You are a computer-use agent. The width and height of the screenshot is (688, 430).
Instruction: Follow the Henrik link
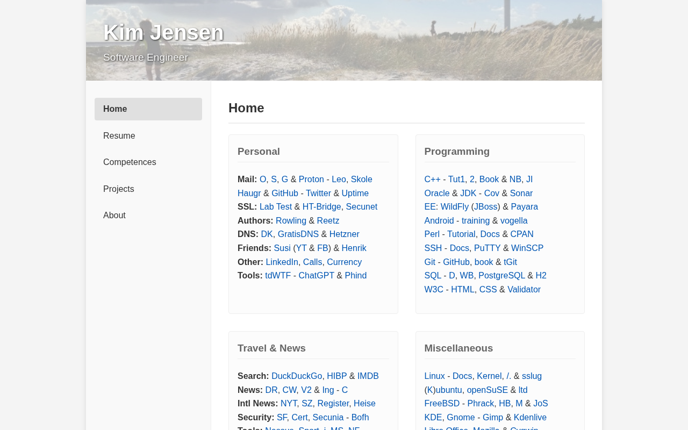[354, 248]
